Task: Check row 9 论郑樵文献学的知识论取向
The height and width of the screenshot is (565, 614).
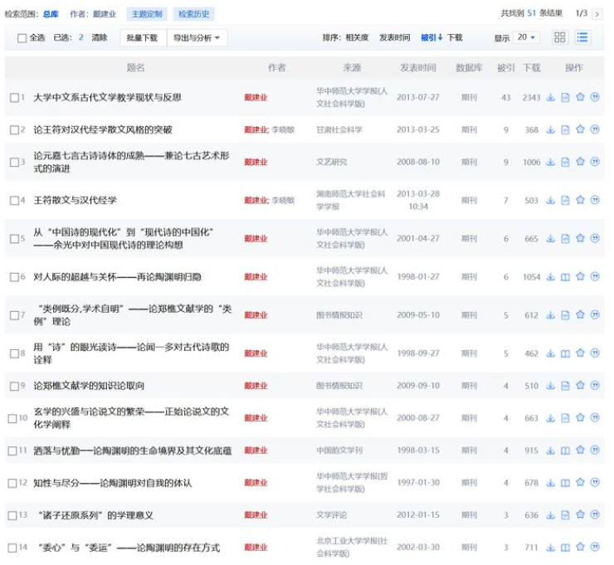Action: [14, 386]
